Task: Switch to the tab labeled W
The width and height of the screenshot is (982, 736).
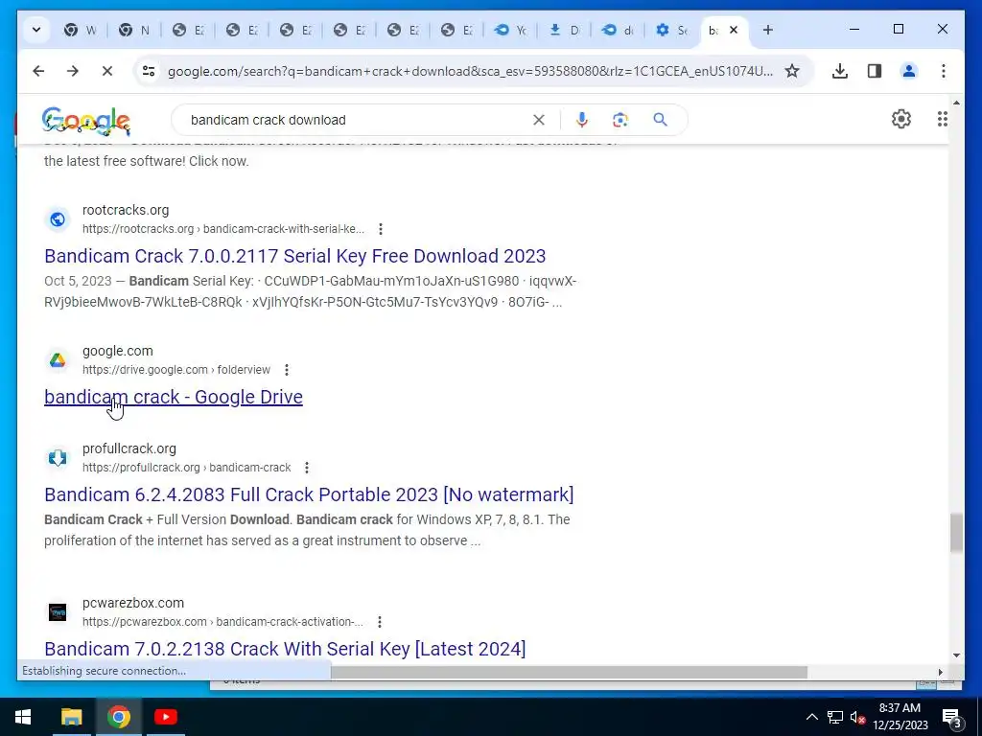Action: click(81, 30)
